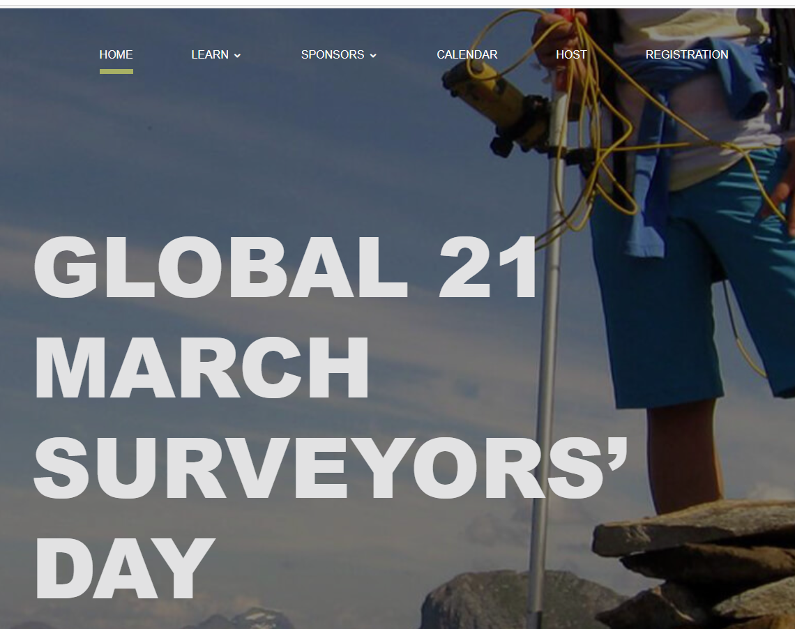Image resolution: width=795 pixels, height=629 pixels.
Task: Go to the CALENDAR page
Action: coord(467,54)
